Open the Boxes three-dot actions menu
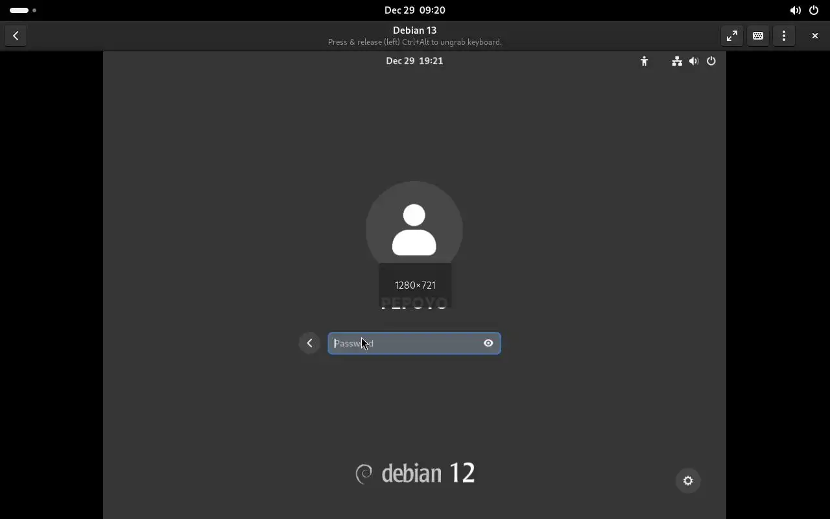The width and height of the screenshot is (830, 519). (x=784, y=36)
